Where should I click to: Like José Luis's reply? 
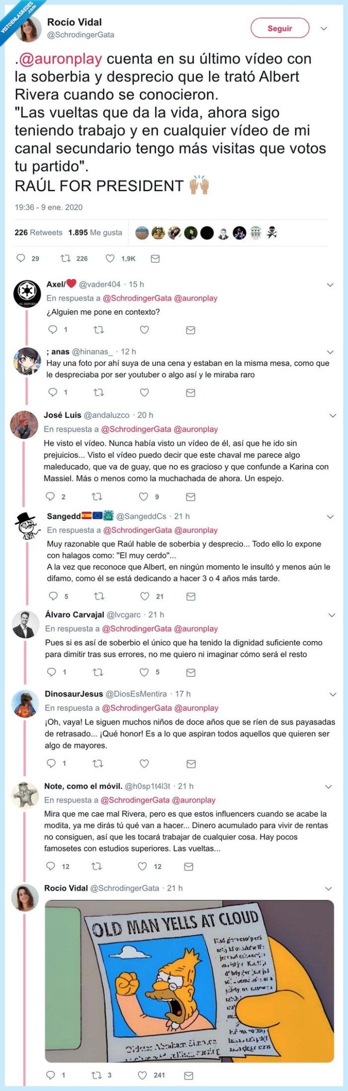[x=144, y=496]
